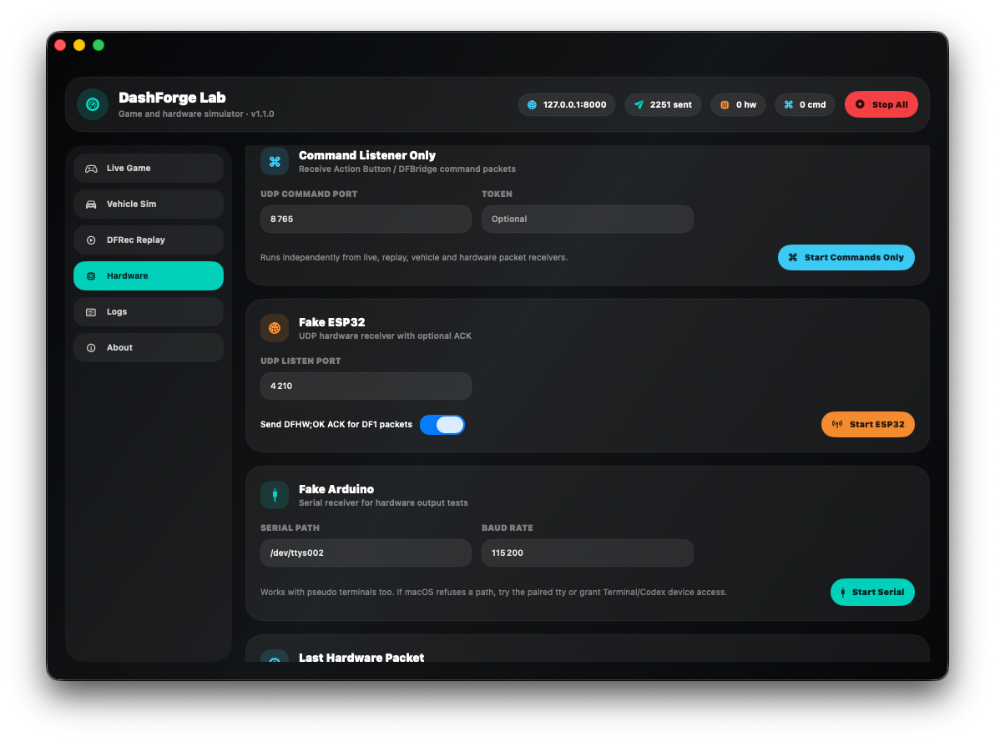Screen dimensions: 995x742
Task: Open DFRec Replay from sidebar
Action: pyautogui.click(x=149, y=240)
